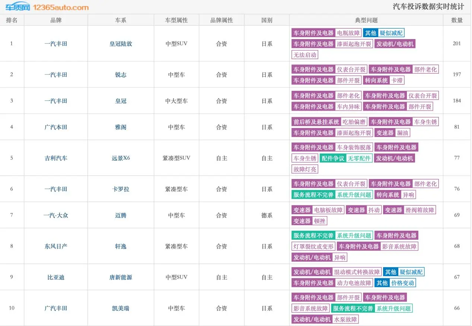Open the 比亚迪 brand link
472x326 pixels.
click(x=56, y=277)
